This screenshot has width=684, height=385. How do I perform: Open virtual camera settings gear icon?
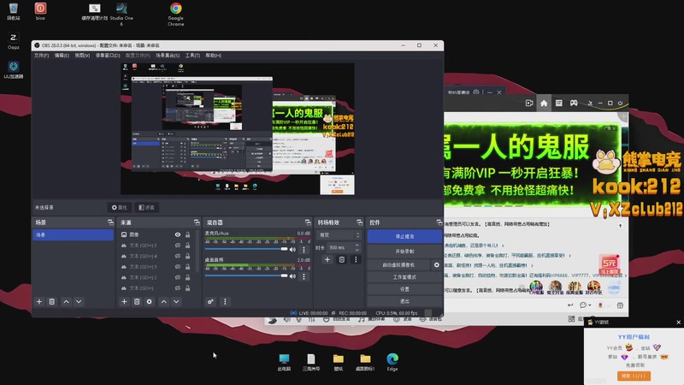pos(437,265)
